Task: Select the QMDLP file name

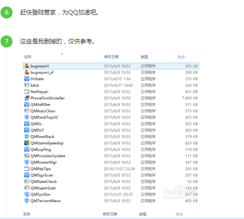Action: 37,130
